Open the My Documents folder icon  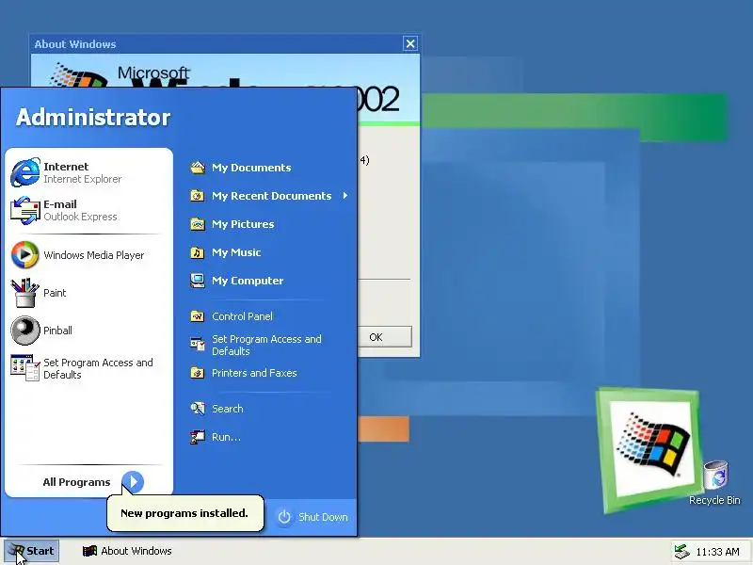(x=198, y=168)
